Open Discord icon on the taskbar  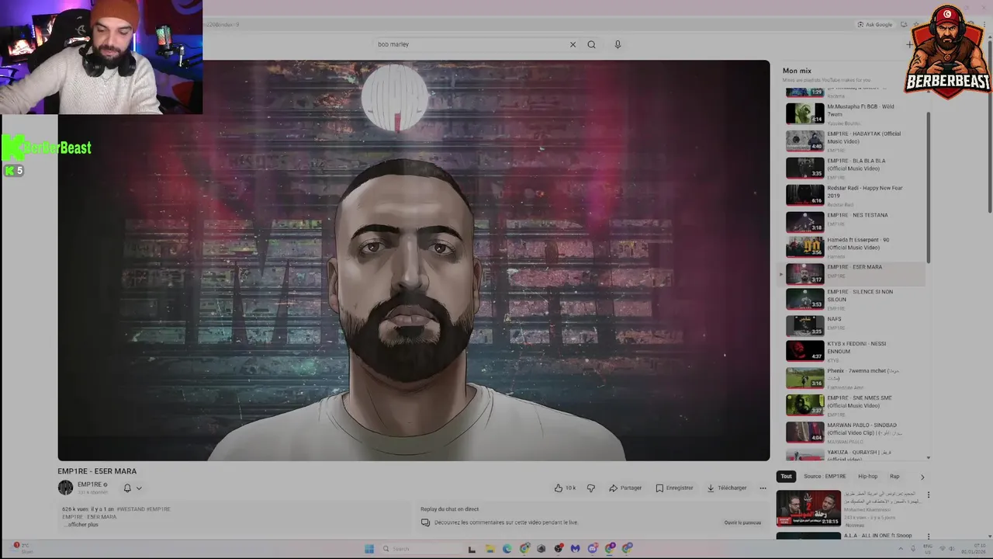coord(593,549)
